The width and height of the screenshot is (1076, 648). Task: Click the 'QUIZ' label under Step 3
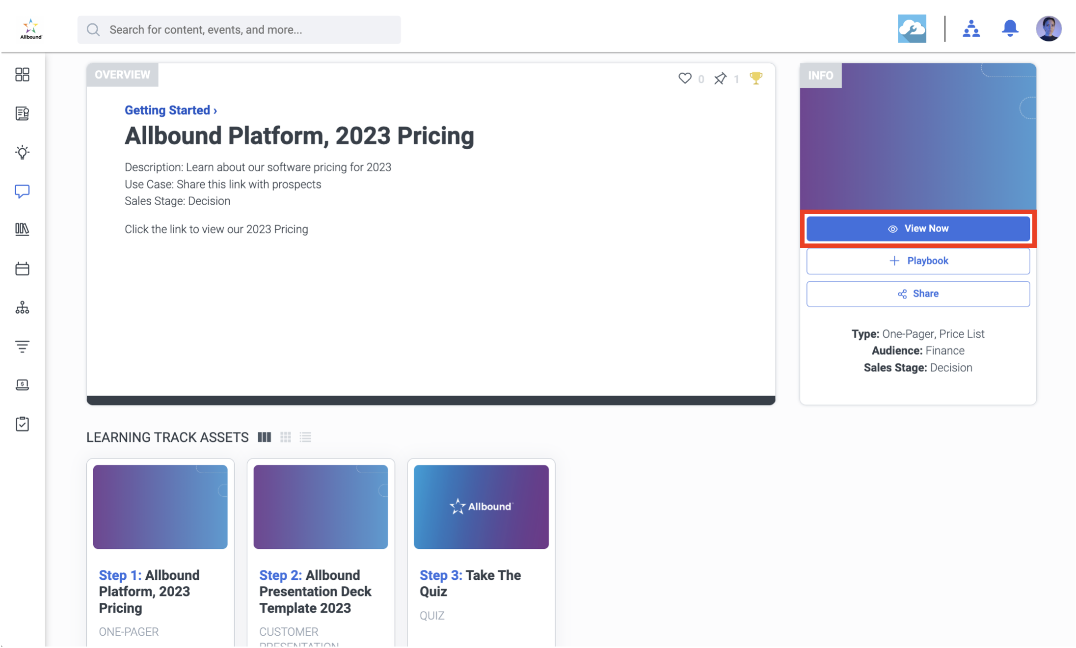tap(432, 616)
